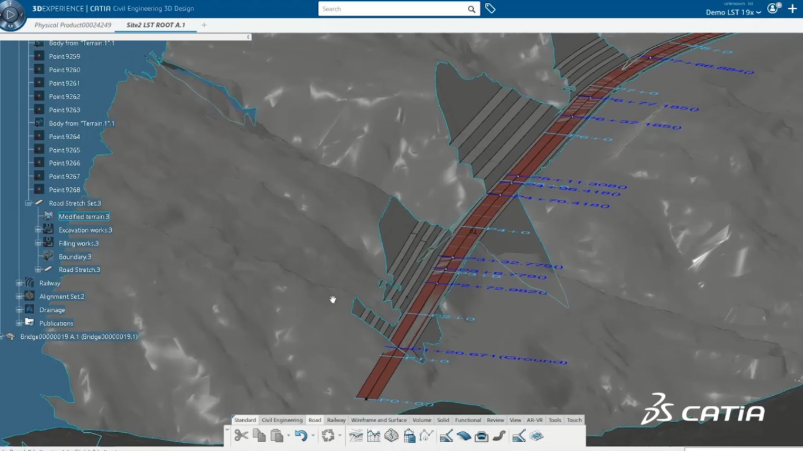
Task: Select the terrain modification road tool
Action: (x=356, y=435)
